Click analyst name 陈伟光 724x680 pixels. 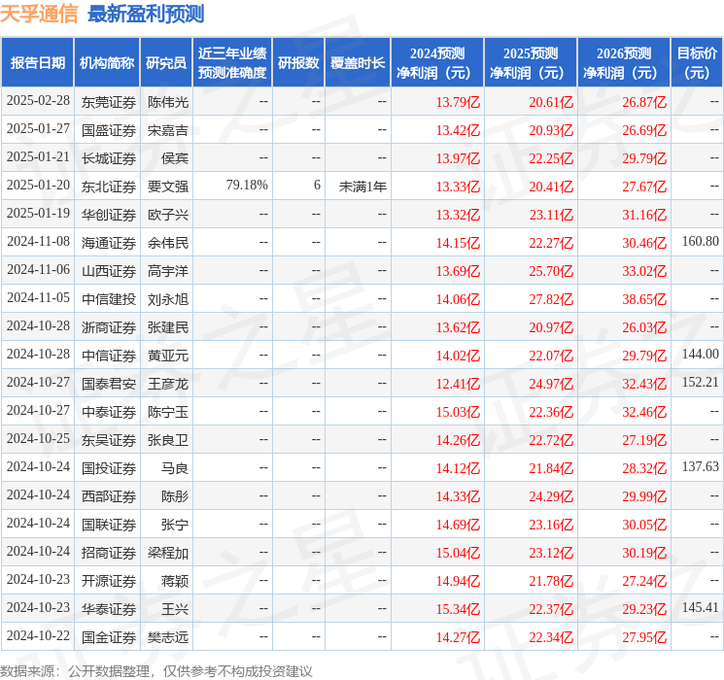(x=168, y=102)
